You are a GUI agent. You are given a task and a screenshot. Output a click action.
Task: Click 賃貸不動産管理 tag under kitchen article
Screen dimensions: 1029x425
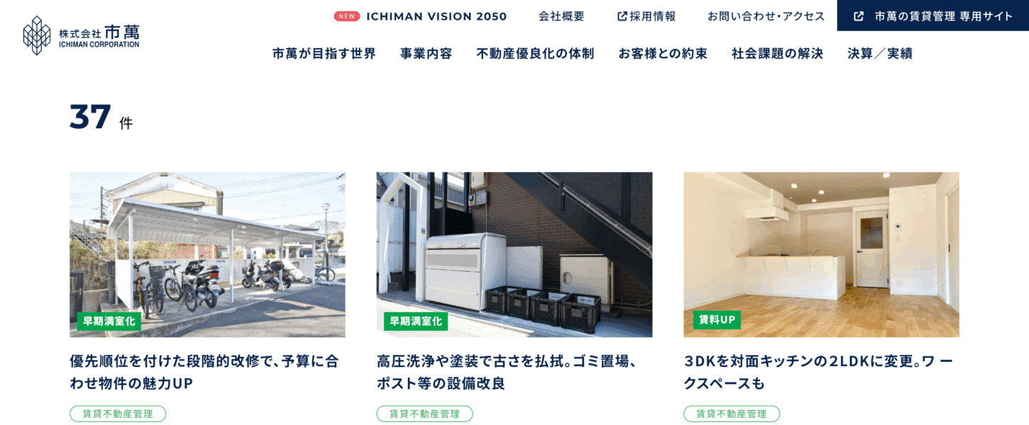pos(732,414)
